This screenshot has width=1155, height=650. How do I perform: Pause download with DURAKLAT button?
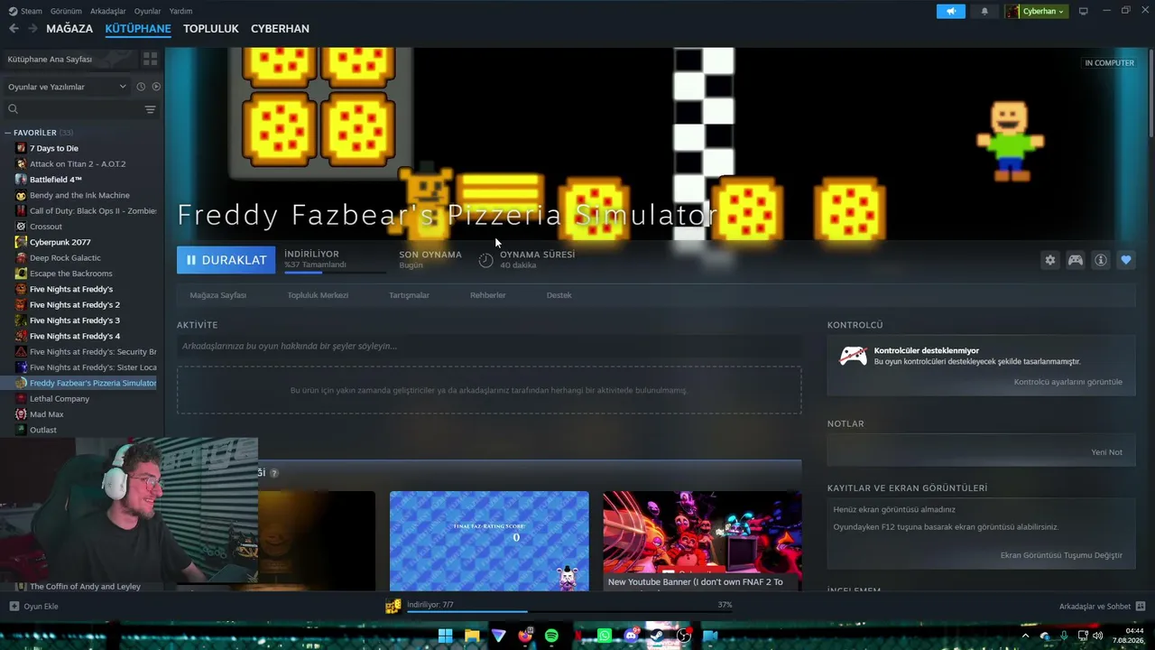tap(226, 260)
